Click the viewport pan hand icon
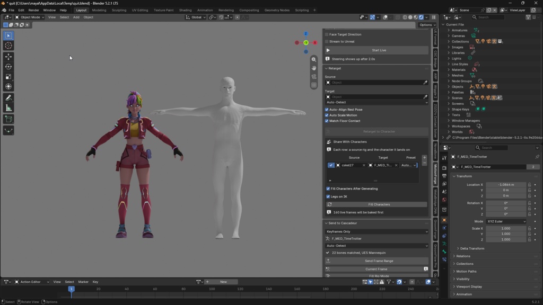The width and height of the screenshot is (543, 305). point(314,68)
